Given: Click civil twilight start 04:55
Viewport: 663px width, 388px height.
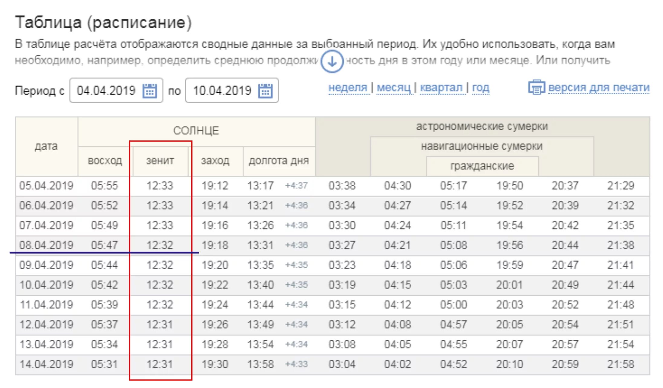Looking at the screenshot, I should click(x=453, y=344).
